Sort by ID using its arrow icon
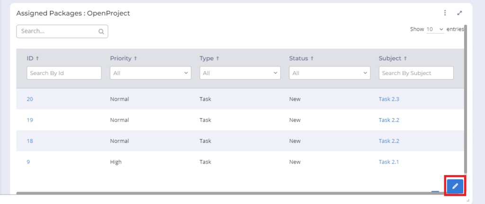This screenshot has width=485, height=204. (37, 58)
